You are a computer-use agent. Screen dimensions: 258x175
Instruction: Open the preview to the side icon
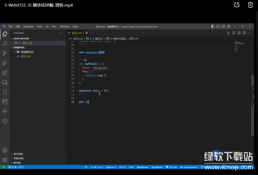[x=234, y=33]
